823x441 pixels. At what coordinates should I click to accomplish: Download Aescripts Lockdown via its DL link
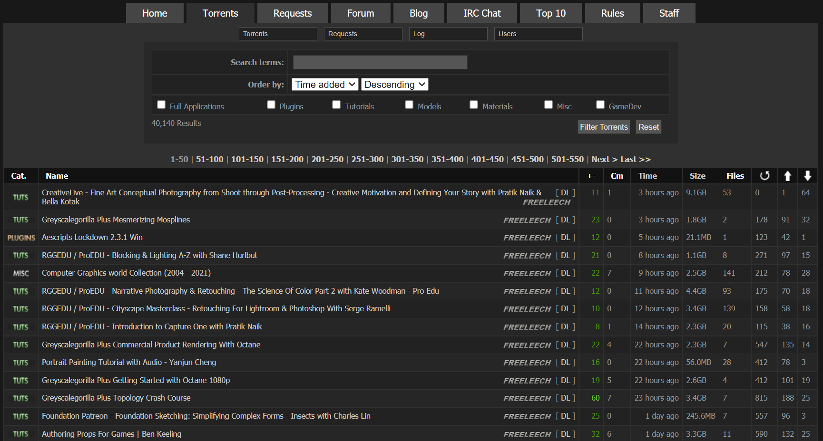[565, 237]
